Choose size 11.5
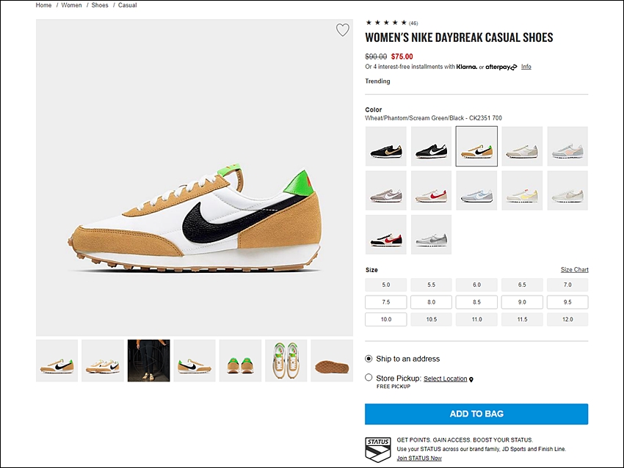This screenshot has width=624, height=468. click(522, 319)
